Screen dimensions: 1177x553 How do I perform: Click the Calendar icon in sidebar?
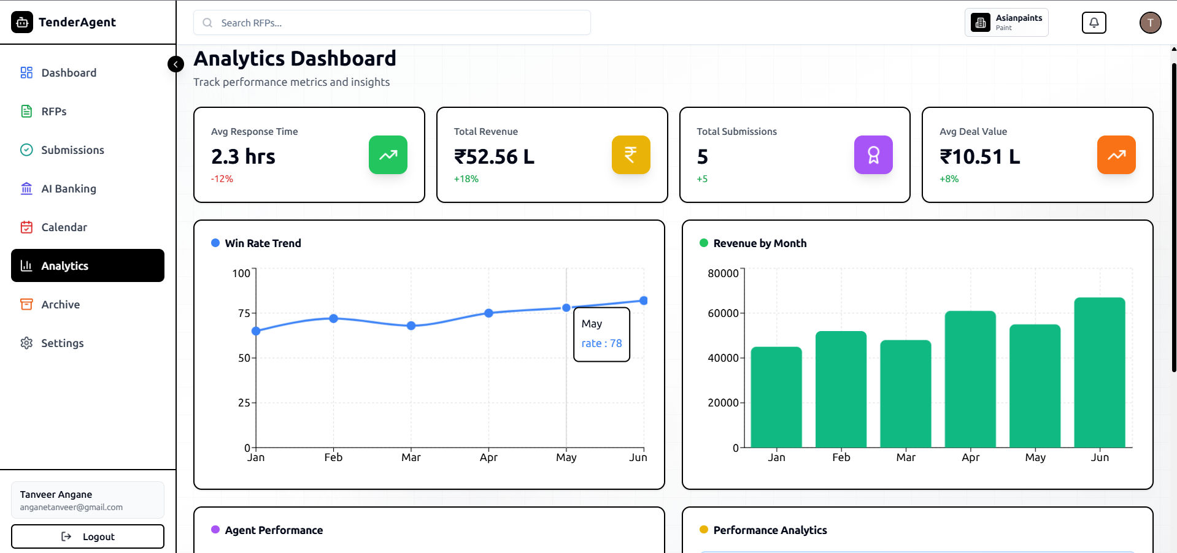click(x=26, y=227)
